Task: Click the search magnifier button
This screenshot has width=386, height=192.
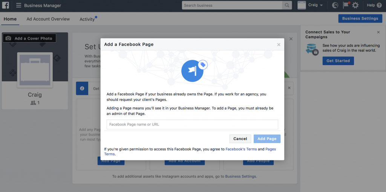Action: click(287, 5)
